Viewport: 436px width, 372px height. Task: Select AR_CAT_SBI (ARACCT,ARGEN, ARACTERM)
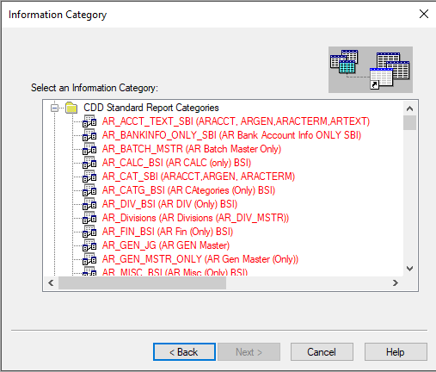pyautogui.click(x=199, y=177)
